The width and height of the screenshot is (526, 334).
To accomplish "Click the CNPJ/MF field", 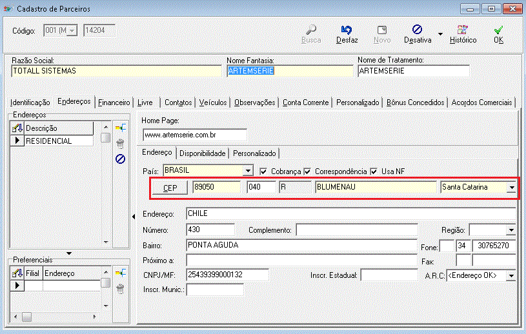I will click(x=227, y=275).
